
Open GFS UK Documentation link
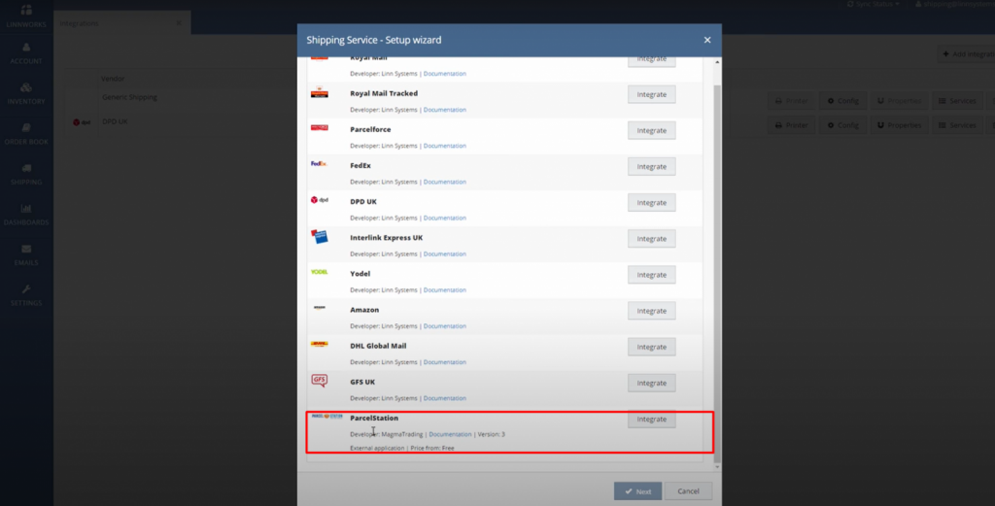coord(445,399)
